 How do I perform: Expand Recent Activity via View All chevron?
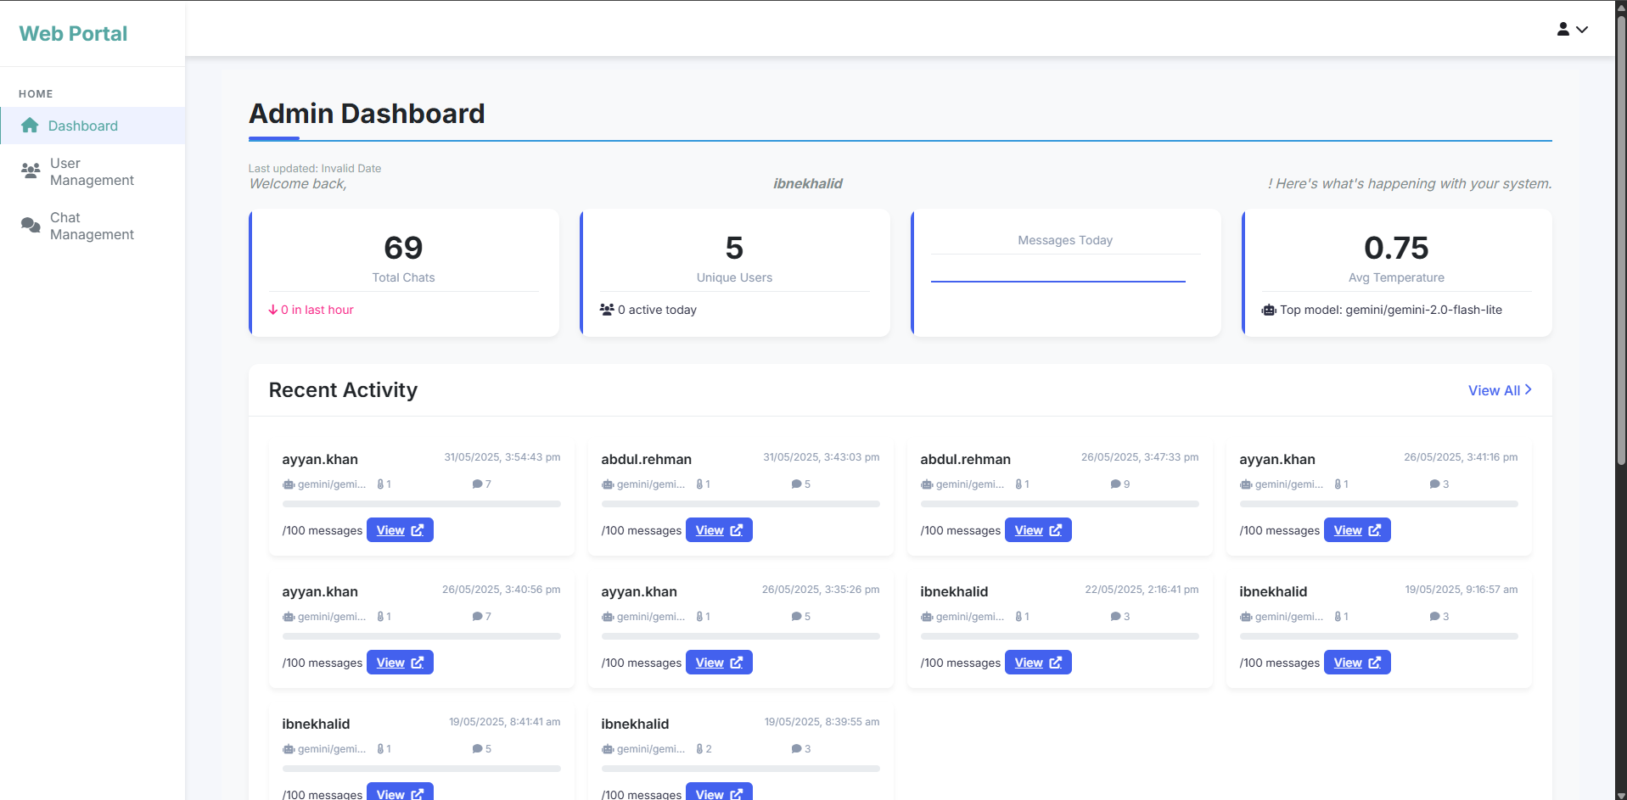coord(1529,389)
